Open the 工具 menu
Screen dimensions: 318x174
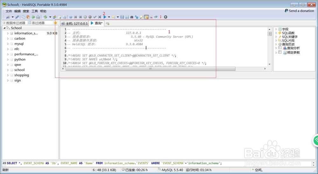(34, 11)
